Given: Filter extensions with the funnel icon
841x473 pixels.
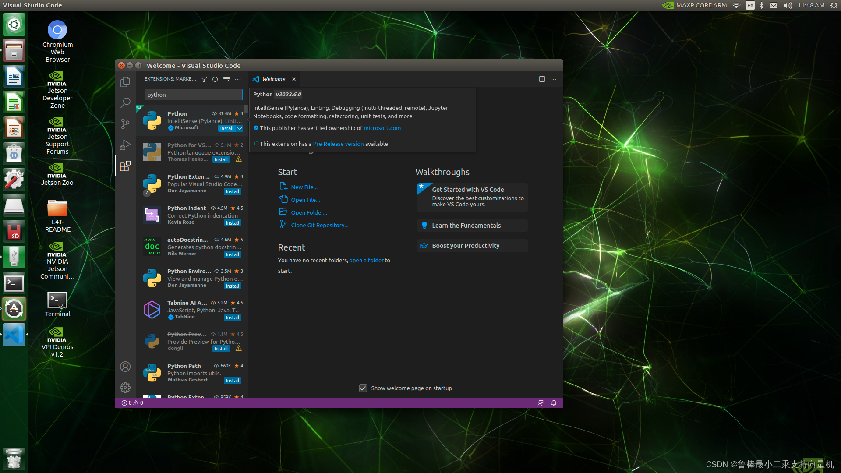Looking at the screenshot, I should (204, 79).
